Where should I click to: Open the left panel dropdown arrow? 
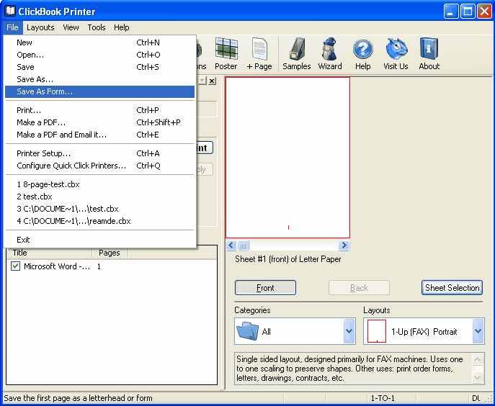[x=202, y=81]
